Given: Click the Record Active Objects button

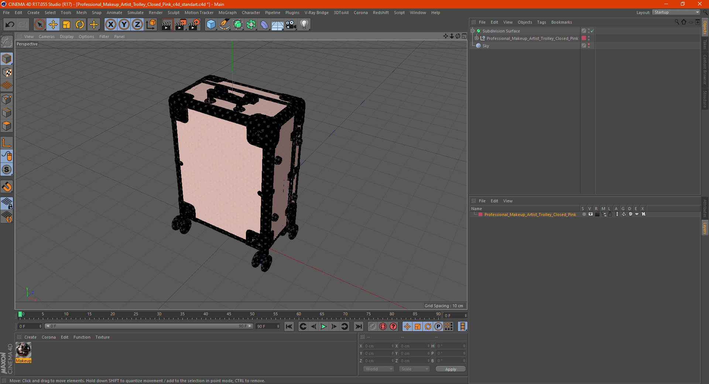Looking at the screenshot, I should 373,326.
